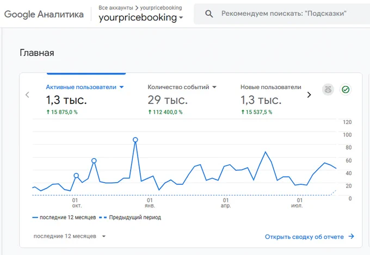
Task: Click the green checkmark status icon
Action: 346,90
